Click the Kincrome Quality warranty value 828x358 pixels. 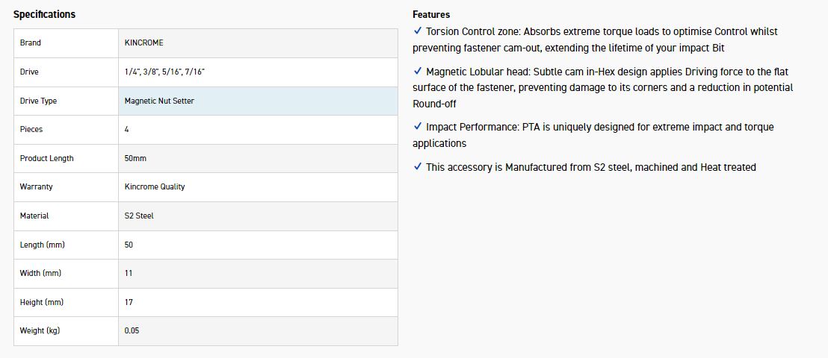click(x=155, y=187)
